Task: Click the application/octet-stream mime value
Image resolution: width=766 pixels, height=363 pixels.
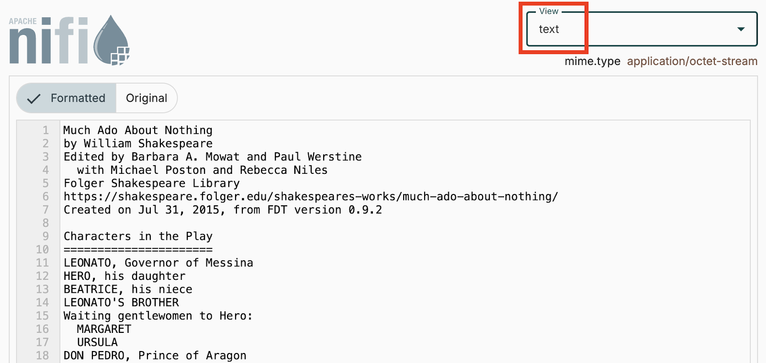Action: (692, 62)
